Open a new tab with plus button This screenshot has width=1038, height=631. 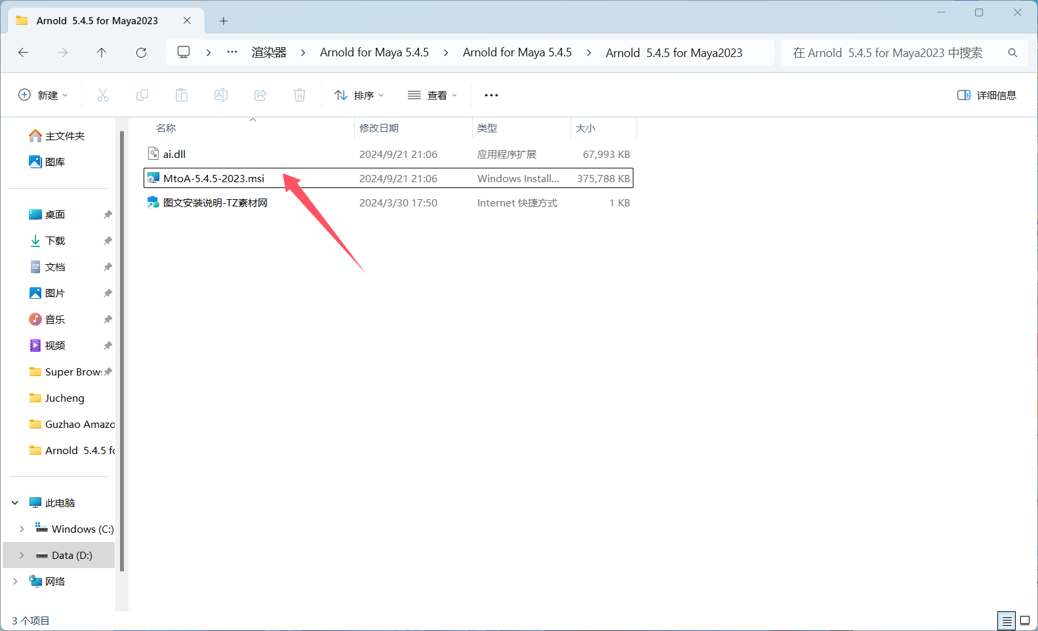224,21
